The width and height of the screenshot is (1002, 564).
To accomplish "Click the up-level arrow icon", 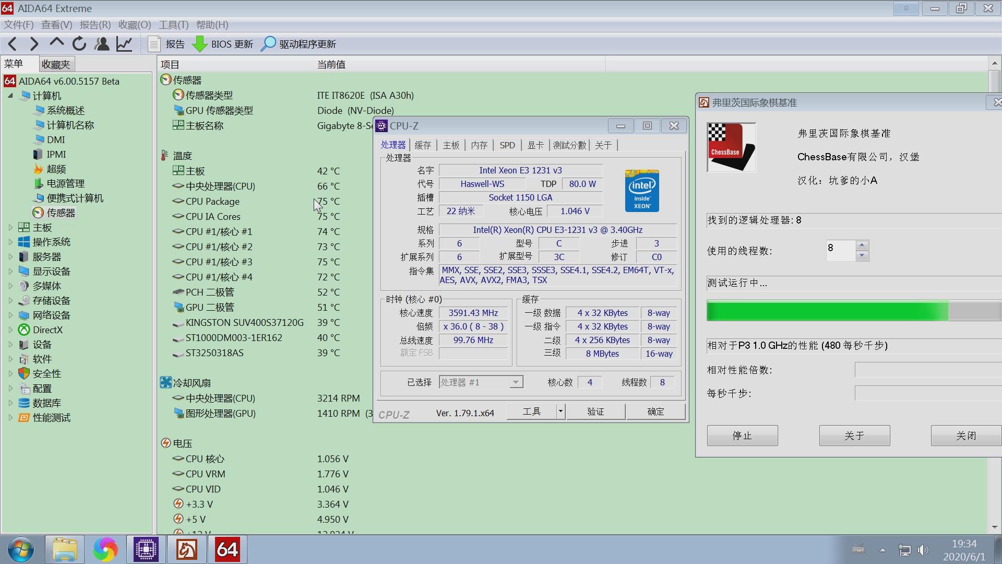I will click(57, 43).
